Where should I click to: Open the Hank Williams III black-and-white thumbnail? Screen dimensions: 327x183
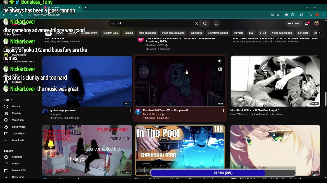pos(275,81)
